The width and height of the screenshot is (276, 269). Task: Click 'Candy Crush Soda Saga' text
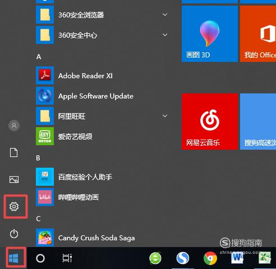96,238
